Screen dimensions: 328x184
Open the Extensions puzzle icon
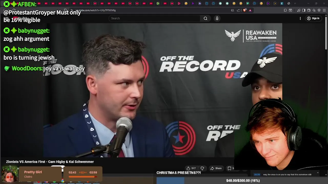click(x=285, y=10)
